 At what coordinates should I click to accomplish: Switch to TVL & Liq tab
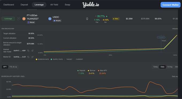[13, 67]
